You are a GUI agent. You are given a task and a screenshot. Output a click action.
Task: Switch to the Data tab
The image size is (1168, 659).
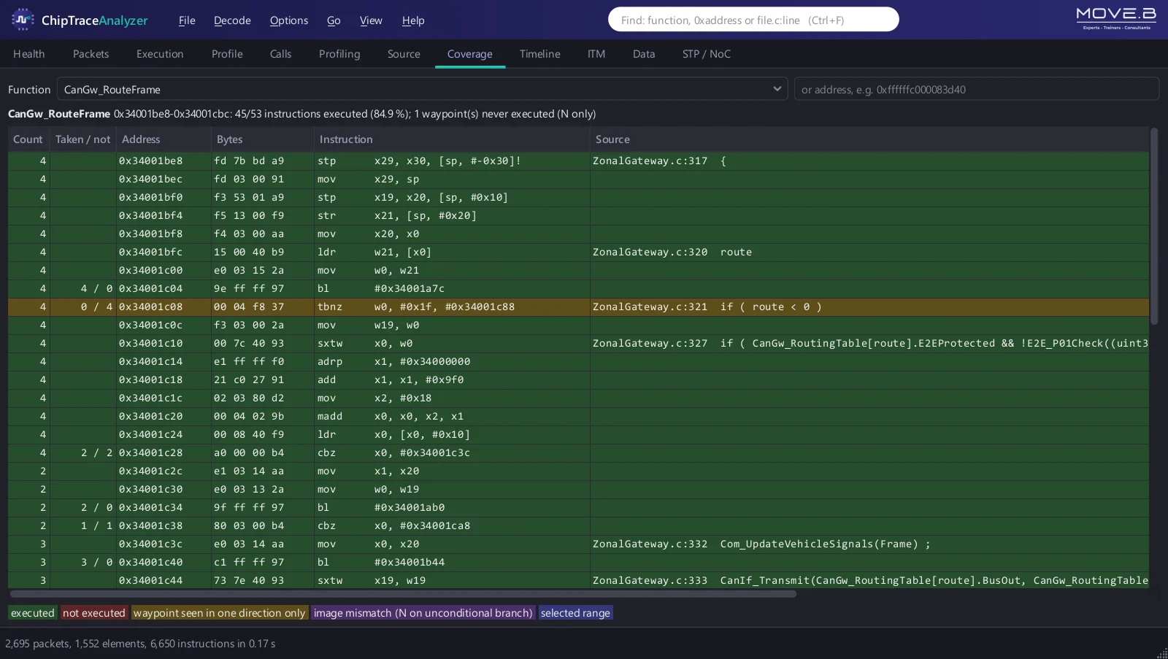(644, 54)
